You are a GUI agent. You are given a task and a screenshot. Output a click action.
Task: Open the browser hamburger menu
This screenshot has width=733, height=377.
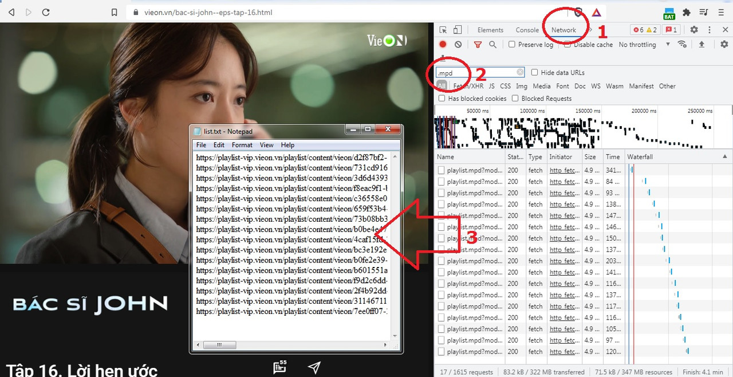click(x=721, y=12)
